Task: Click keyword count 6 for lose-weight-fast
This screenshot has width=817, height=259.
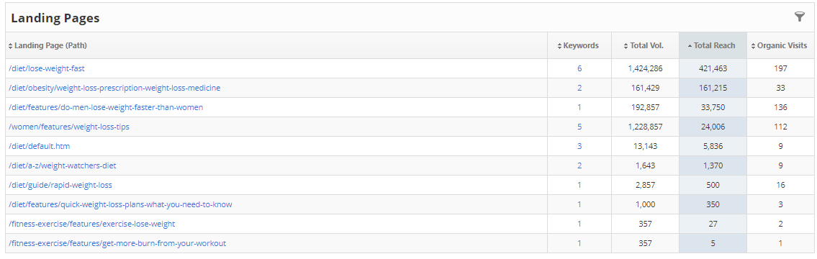Action: tap(579, 68)
